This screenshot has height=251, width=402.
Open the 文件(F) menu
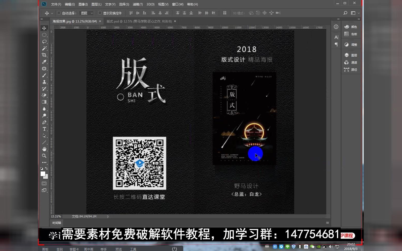point(56,4)
